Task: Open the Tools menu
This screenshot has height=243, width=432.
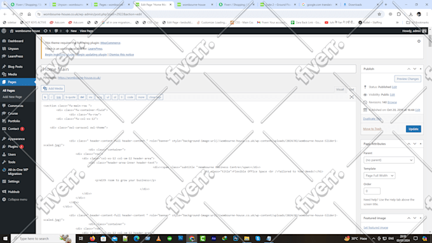Action: [x=11, y=162]
